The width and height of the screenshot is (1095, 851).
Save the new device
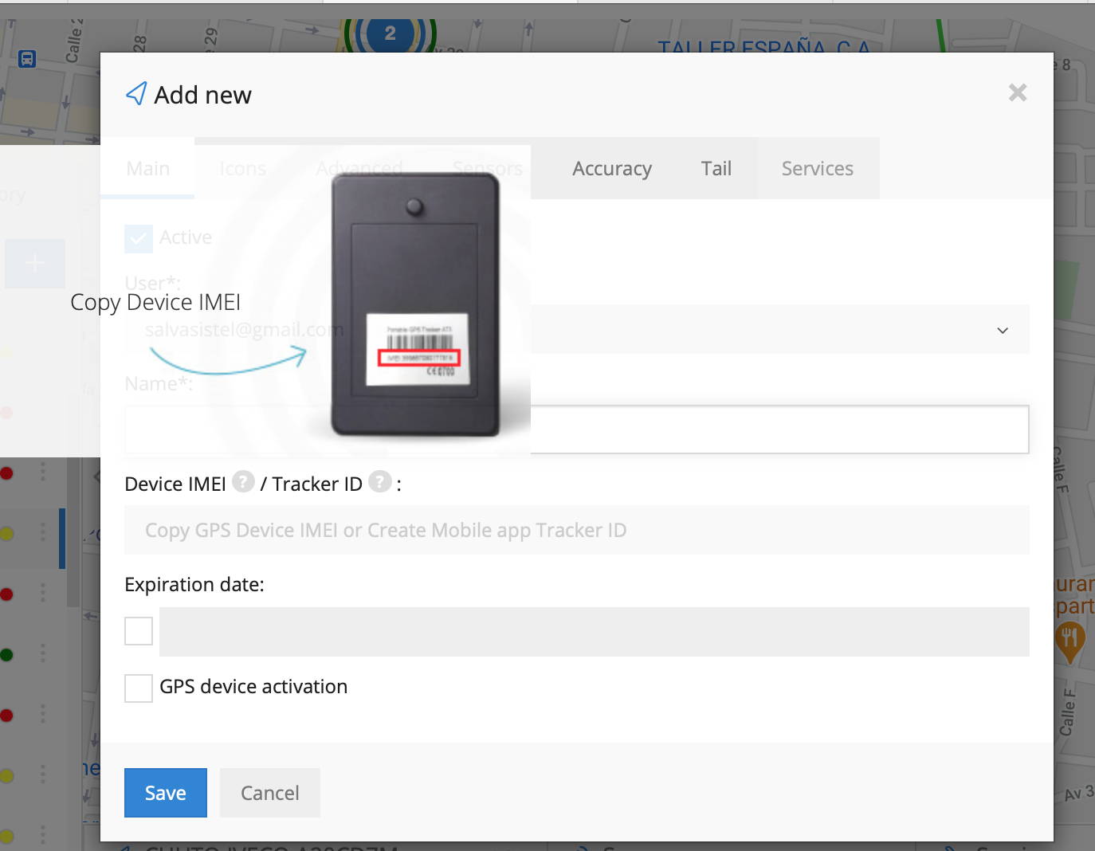(x=166, y=793)
